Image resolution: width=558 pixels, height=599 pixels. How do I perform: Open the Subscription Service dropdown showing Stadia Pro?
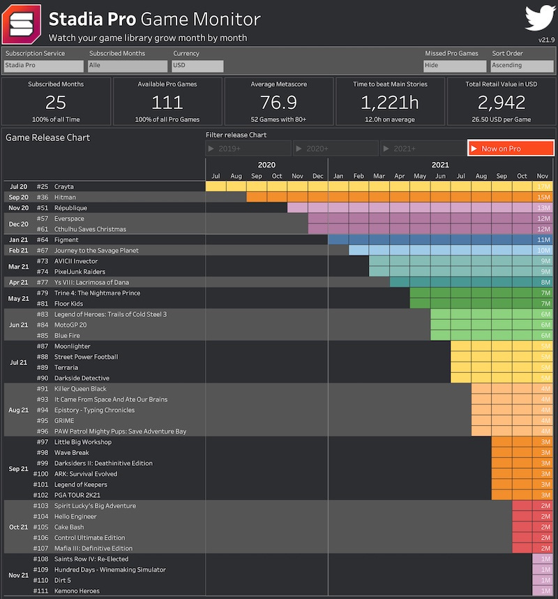(x=44, y=66)
